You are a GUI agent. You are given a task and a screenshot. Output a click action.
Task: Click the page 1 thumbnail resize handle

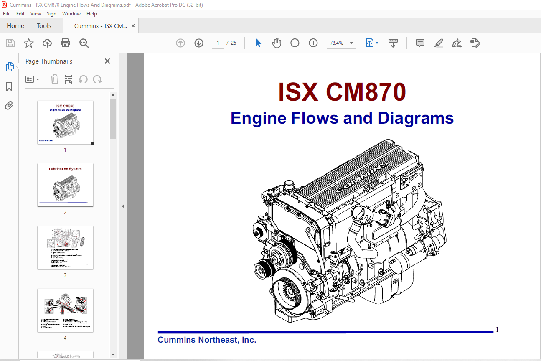click(x=92, y=143)
